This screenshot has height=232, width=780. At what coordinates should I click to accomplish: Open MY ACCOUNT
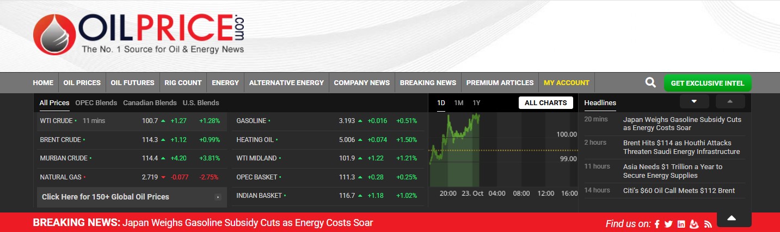tap(567, 82)
